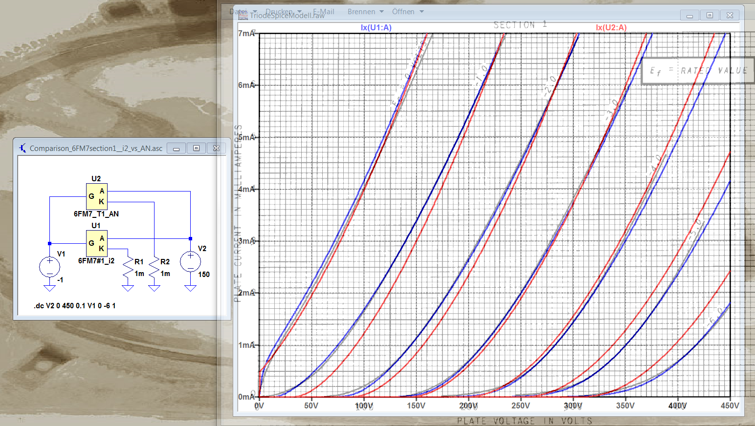Viewport: 755px width, 426px height.
Task: Click the TriodeSpiceModell.raw title text
Action: [x=288, y=16]
